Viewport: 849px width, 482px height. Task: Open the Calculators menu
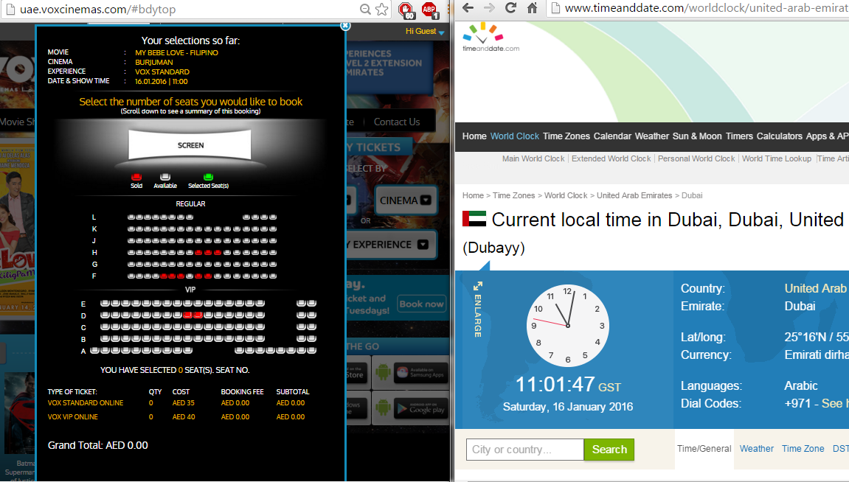coord(779,136)
